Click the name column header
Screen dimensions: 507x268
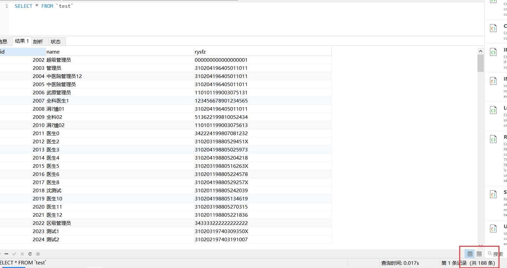click(120, 52)
